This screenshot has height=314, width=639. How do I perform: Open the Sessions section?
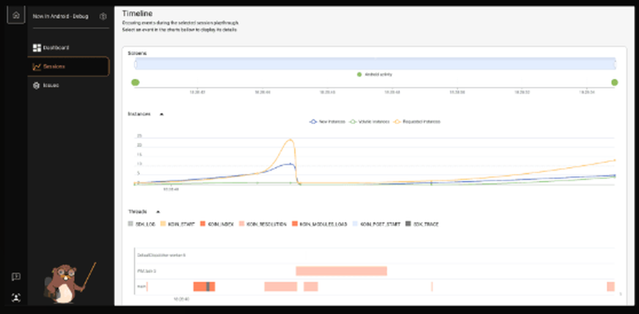pyautogui.click(x=68, y=67)
